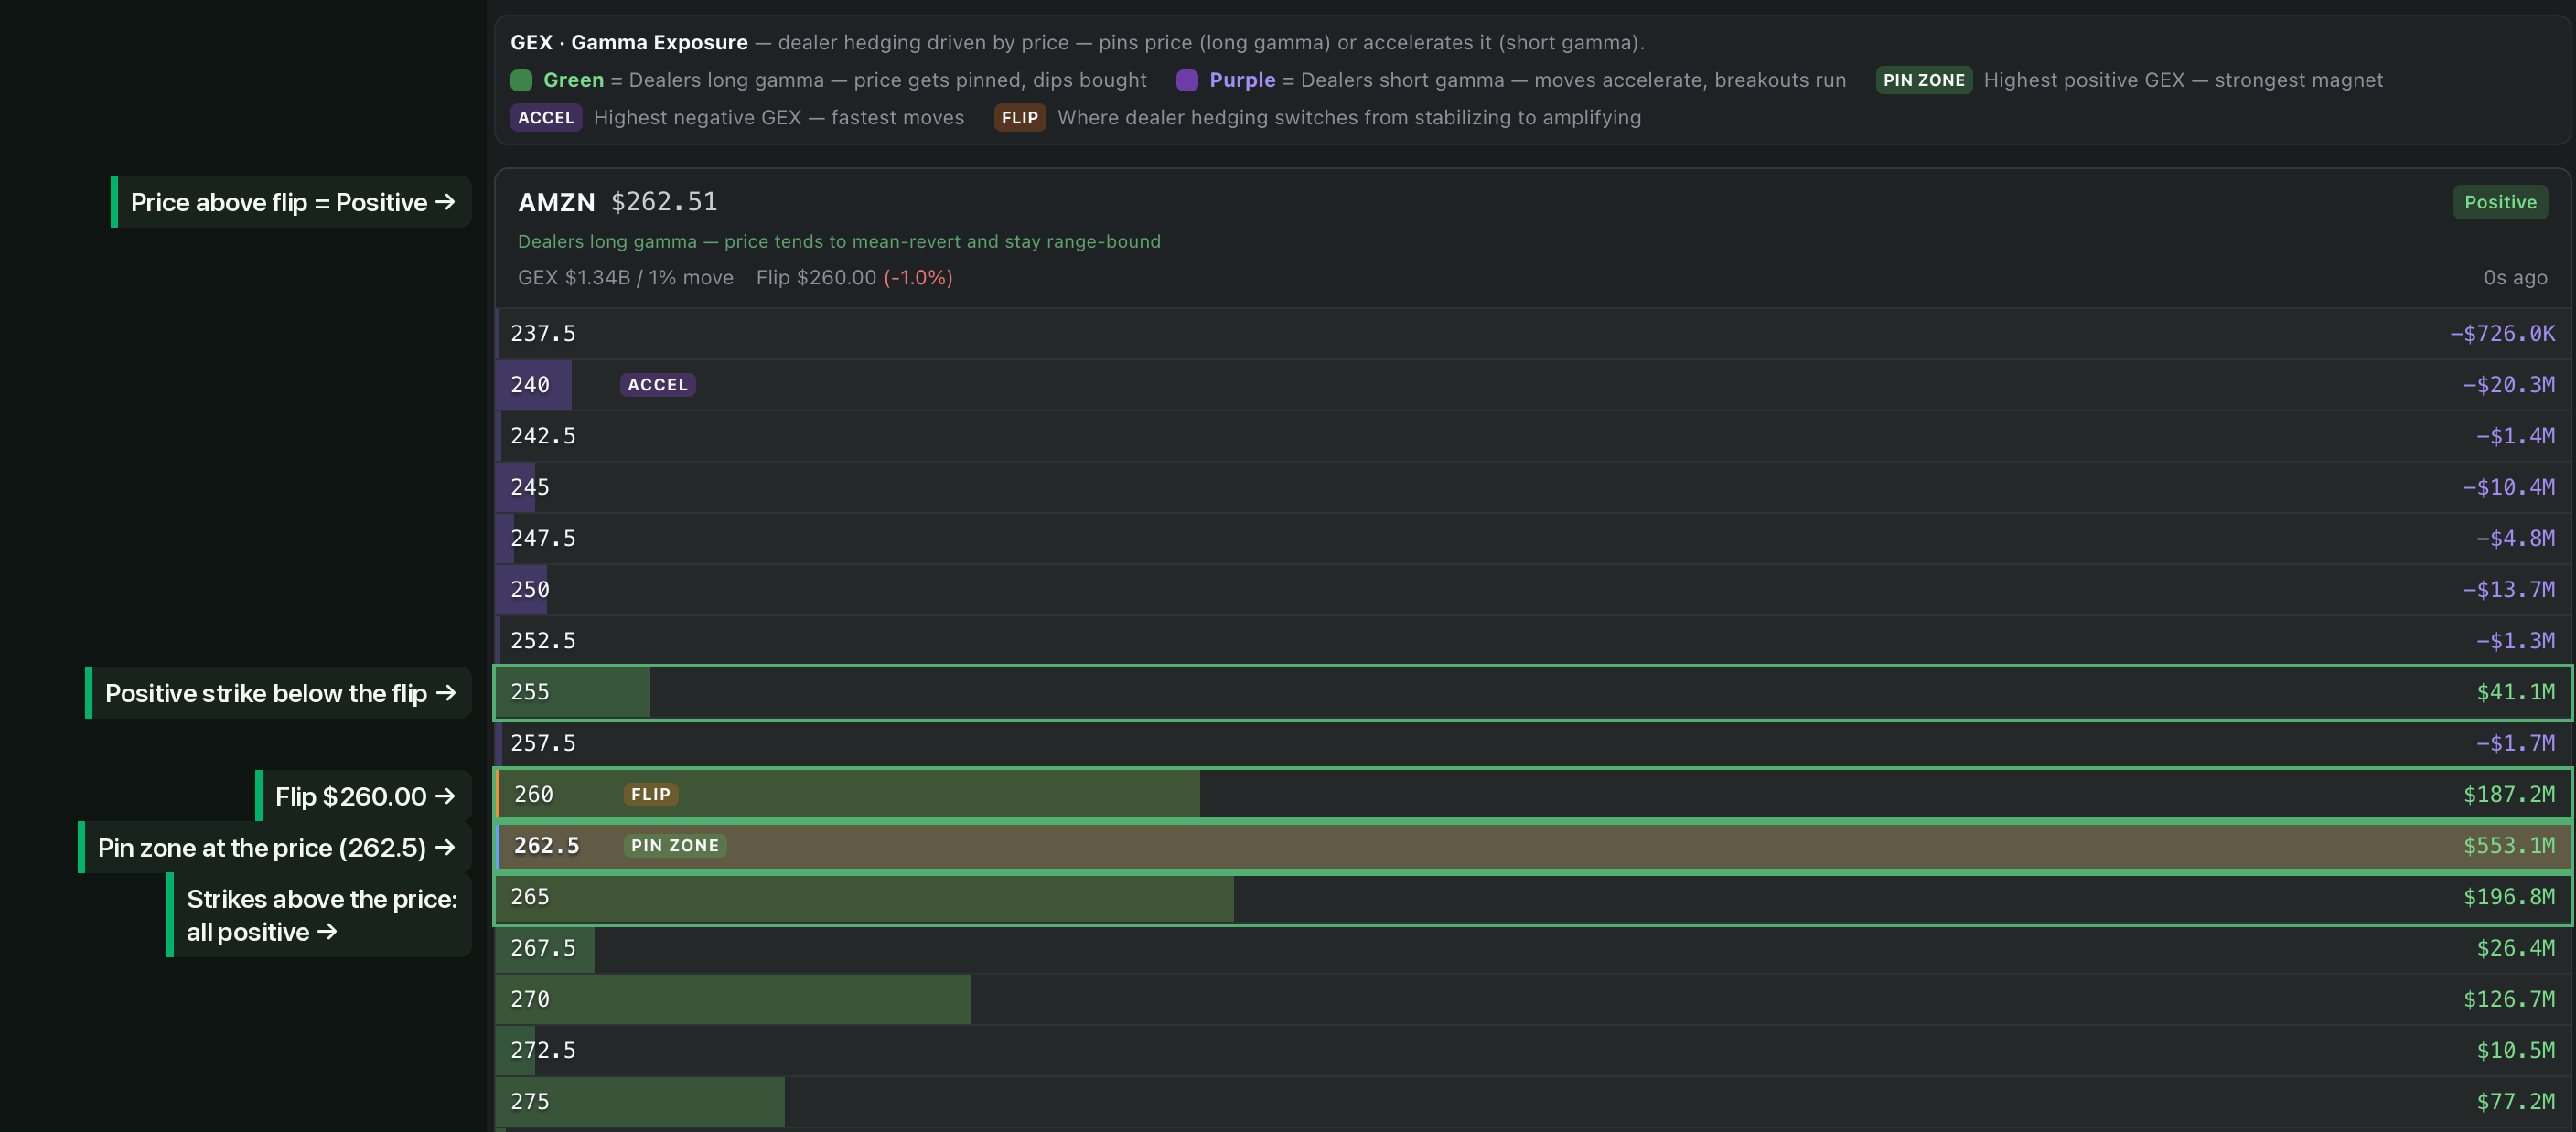Select the 250 strike label
Image resolution: width=2576 pixels, height=1132 pixels.
pos(530,590)
